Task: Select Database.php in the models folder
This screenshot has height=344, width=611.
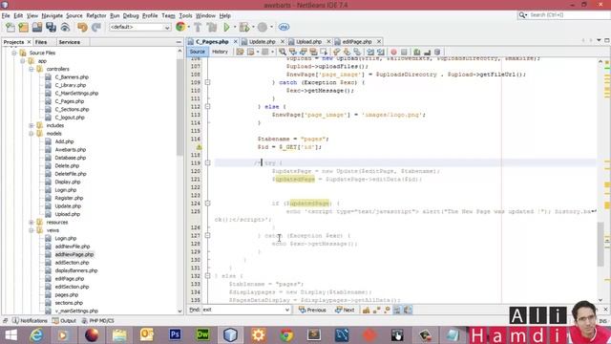Action: pyautogui.click(x=70, y=158)
